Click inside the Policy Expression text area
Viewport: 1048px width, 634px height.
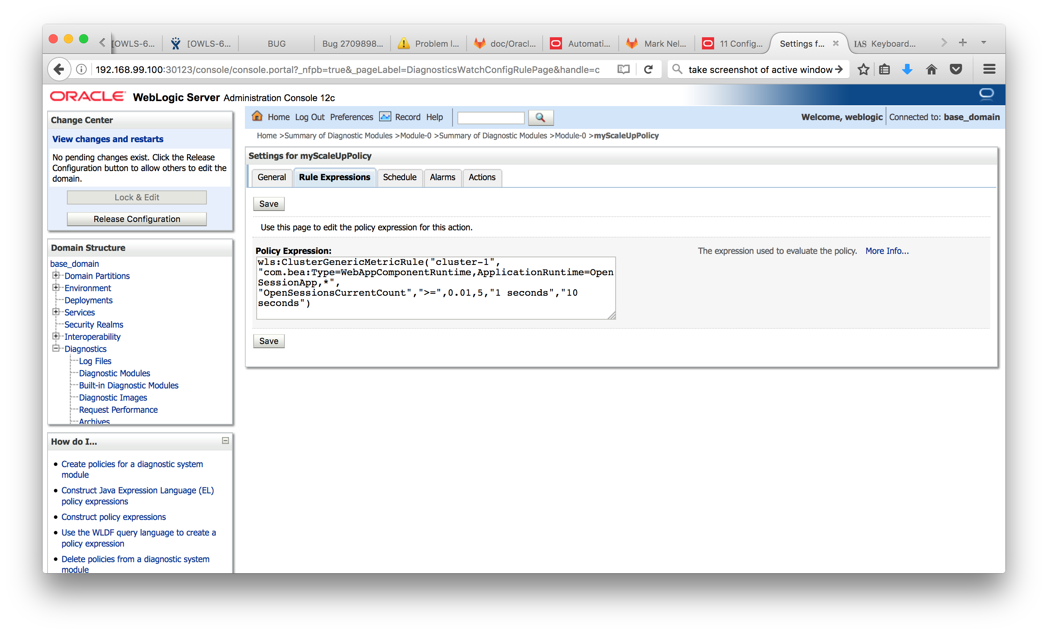435,287
